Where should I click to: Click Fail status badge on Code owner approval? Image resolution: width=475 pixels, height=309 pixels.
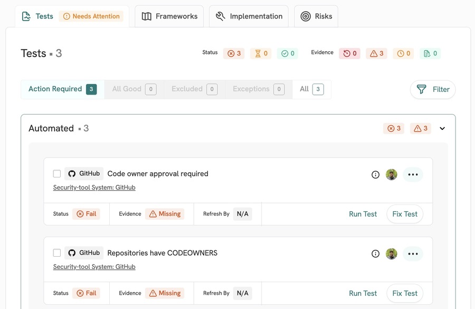(x=86, y=214)
